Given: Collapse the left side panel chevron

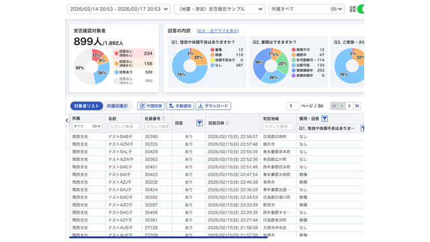Looking at the screenshot, I should tap(67, 120).
